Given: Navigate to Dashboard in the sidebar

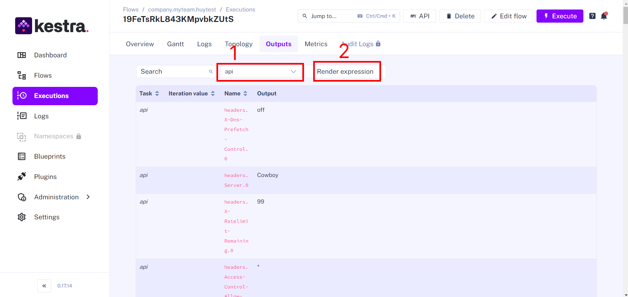Looking at the screenshot, I should 50,55.
